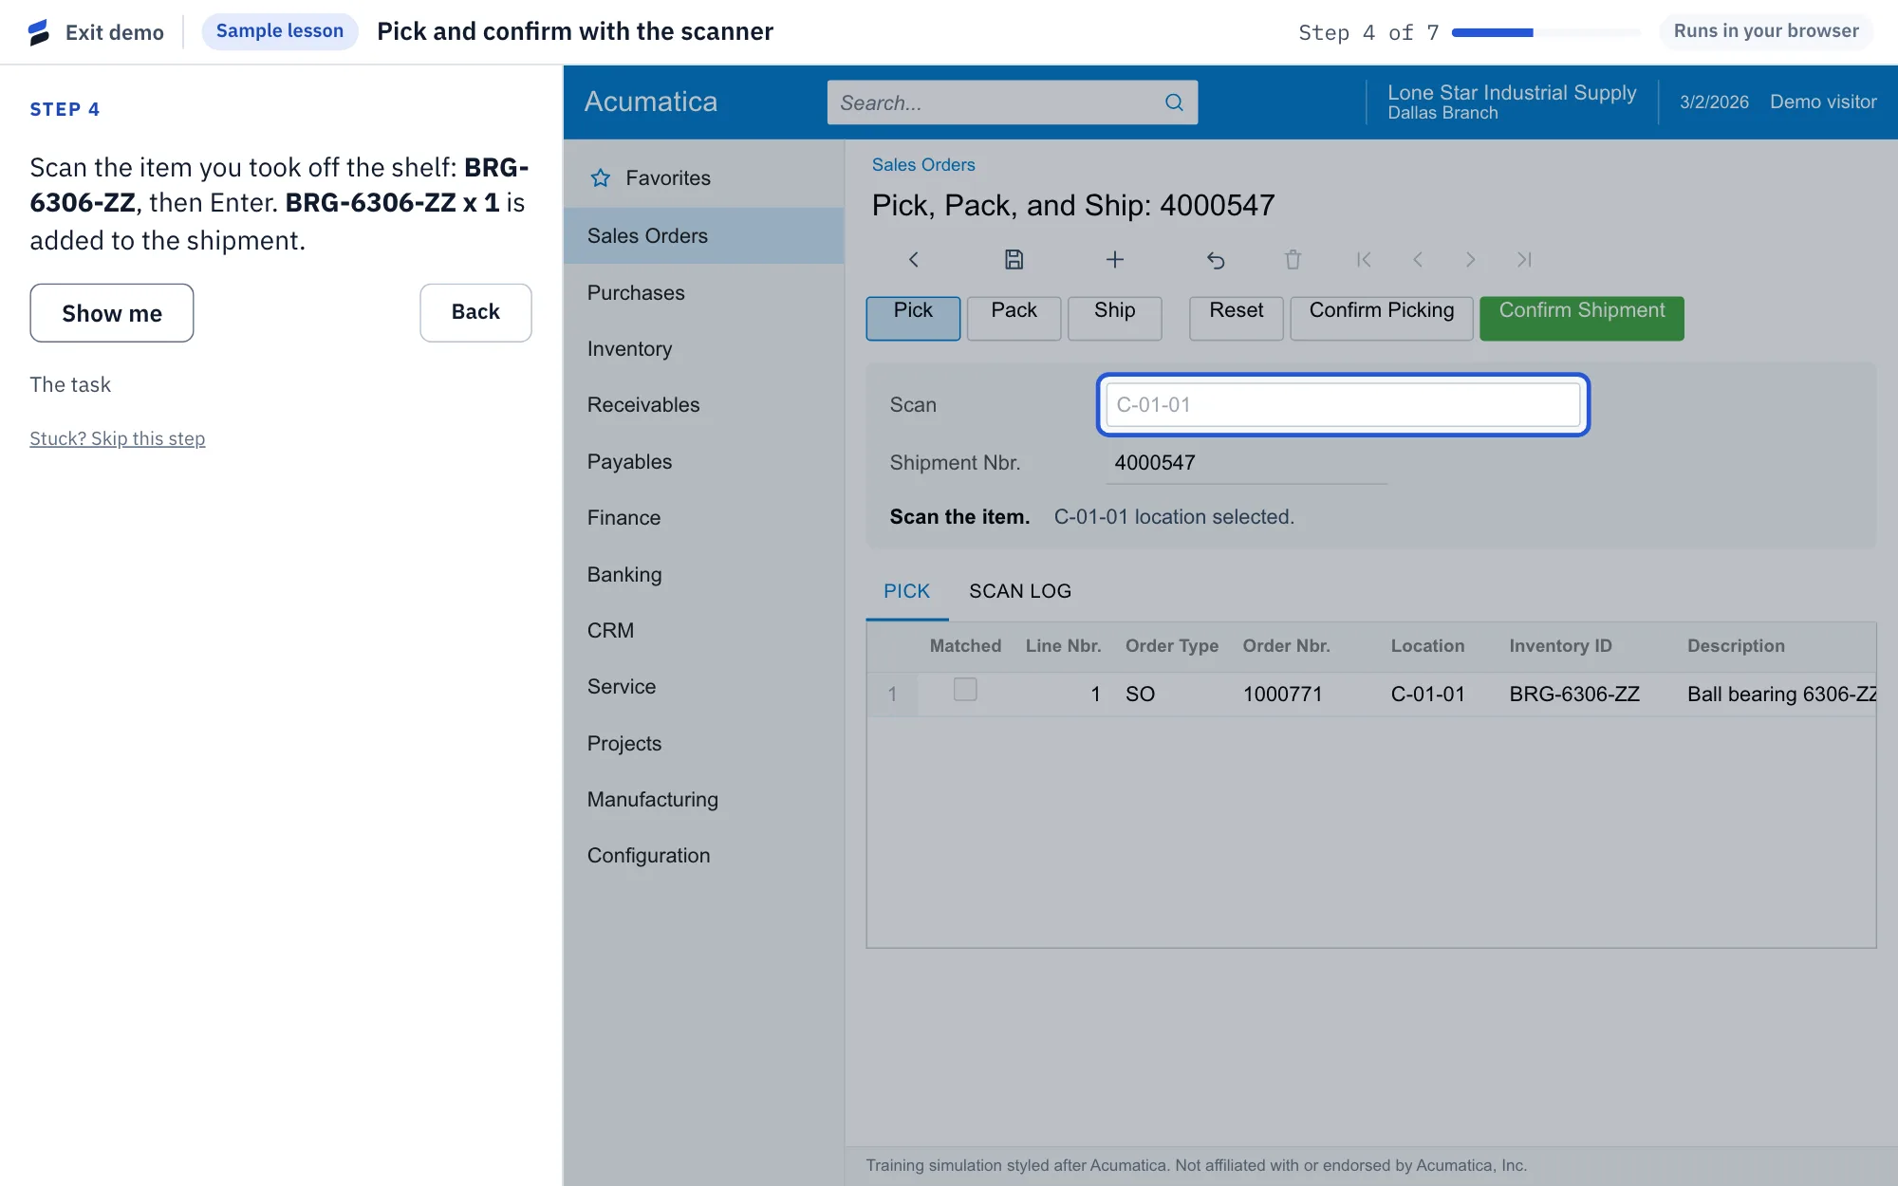Click the Back button in the step panel
The image size is (1898, 1186).
click(475, 312)
